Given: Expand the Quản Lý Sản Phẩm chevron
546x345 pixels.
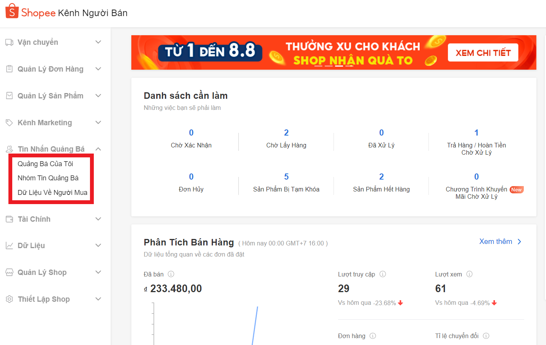Looking at the screenshot, I should (98, 96).
